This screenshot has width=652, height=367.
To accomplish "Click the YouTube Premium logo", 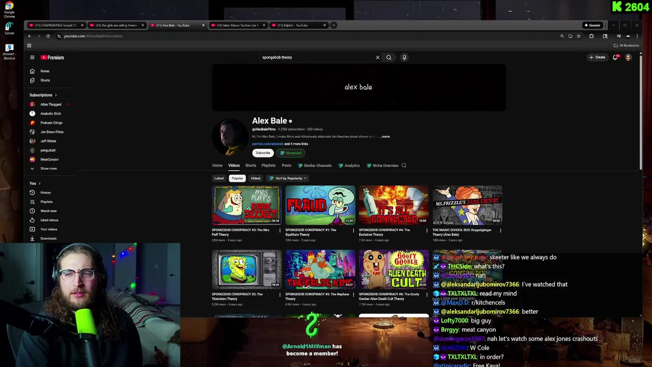I will (x=52, y=58).
